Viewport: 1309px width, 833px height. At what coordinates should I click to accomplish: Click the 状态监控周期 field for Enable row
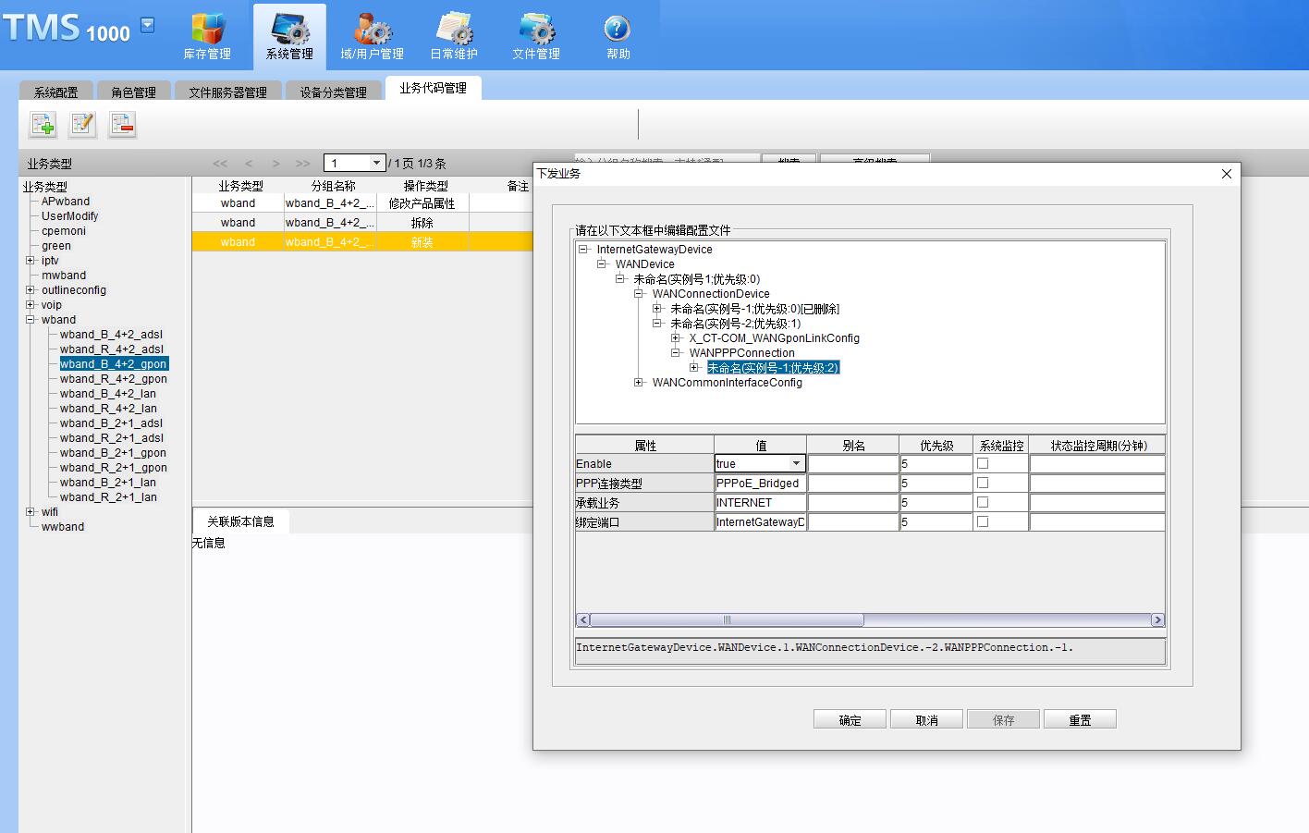point(1096,463)
